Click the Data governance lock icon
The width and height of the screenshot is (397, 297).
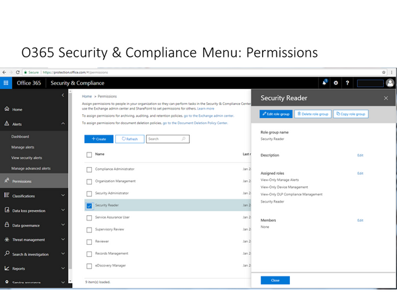pos(7,224)
